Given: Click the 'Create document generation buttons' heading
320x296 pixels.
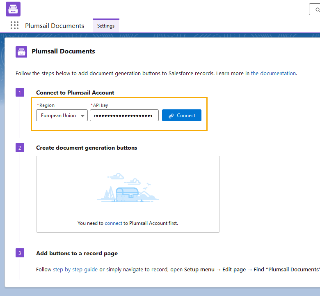Looking at the screenshot, I should (87, 148).
